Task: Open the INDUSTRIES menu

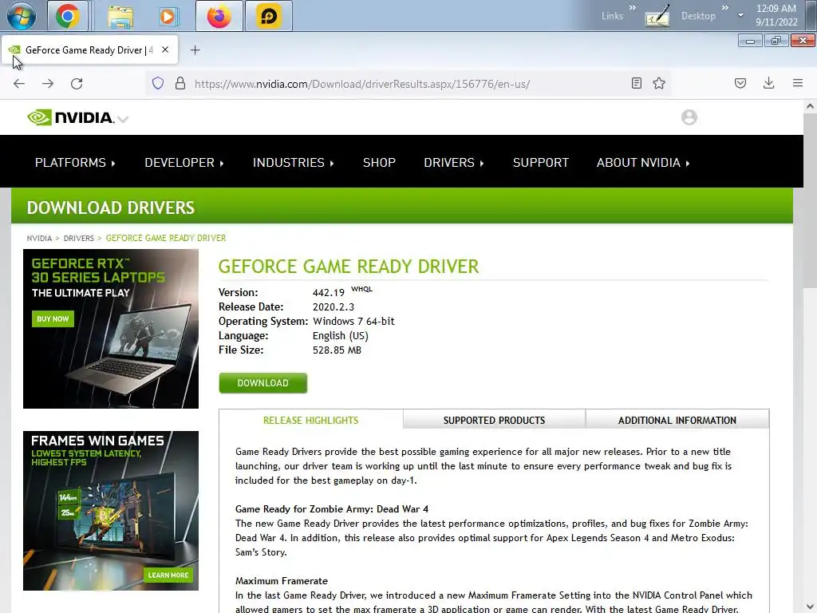Action: tap(293, 163)
